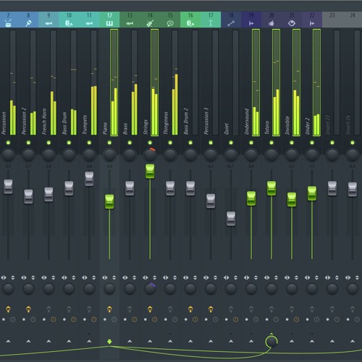
Task: Select the French Horn track name label
Action: click(44, 122)
